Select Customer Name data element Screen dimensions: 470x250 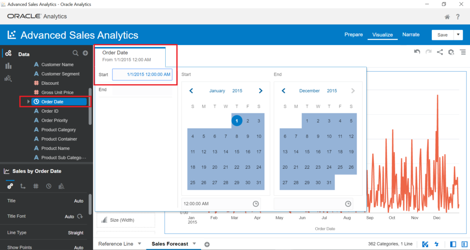click(57, 64)
